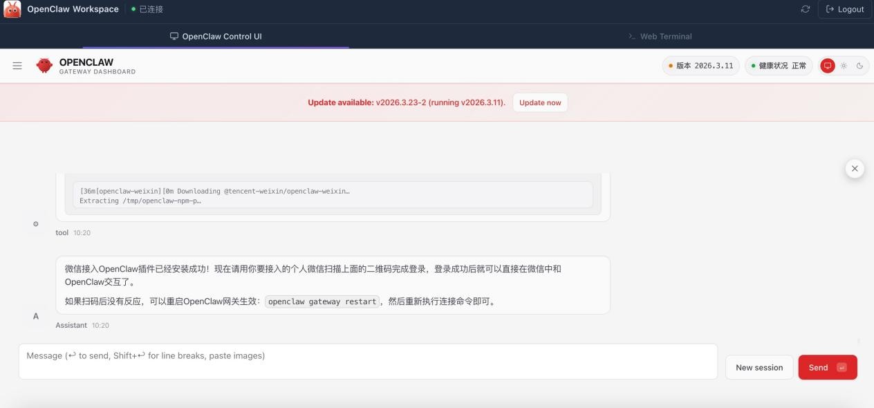This screenshot has width=874, height=408.
Task: Switch to the dark theme moon icon
Action: [860, 66]
